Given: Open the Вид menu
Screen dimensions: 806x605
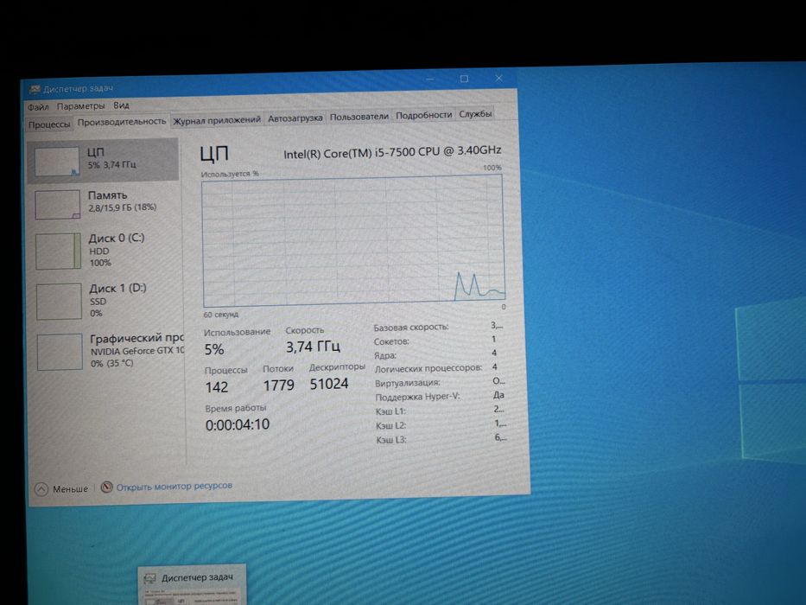Looking at the screenshot, I should click(121, 105).
